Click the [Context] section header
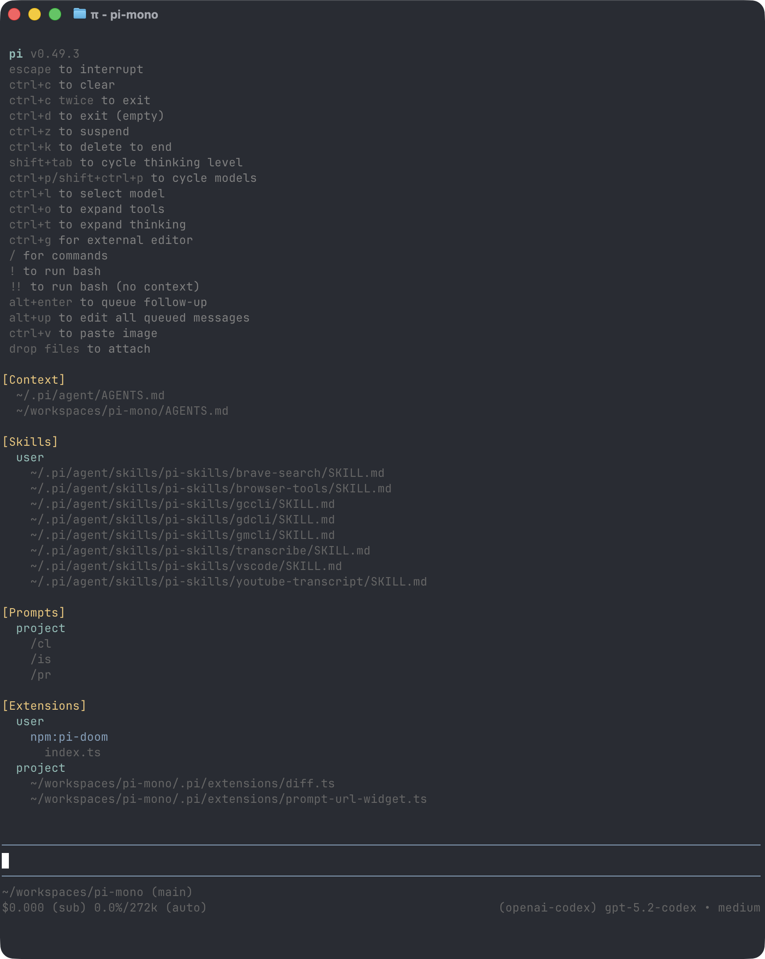Image resolution: width=765 pixels, height=959 pixels. coord(34,379)
